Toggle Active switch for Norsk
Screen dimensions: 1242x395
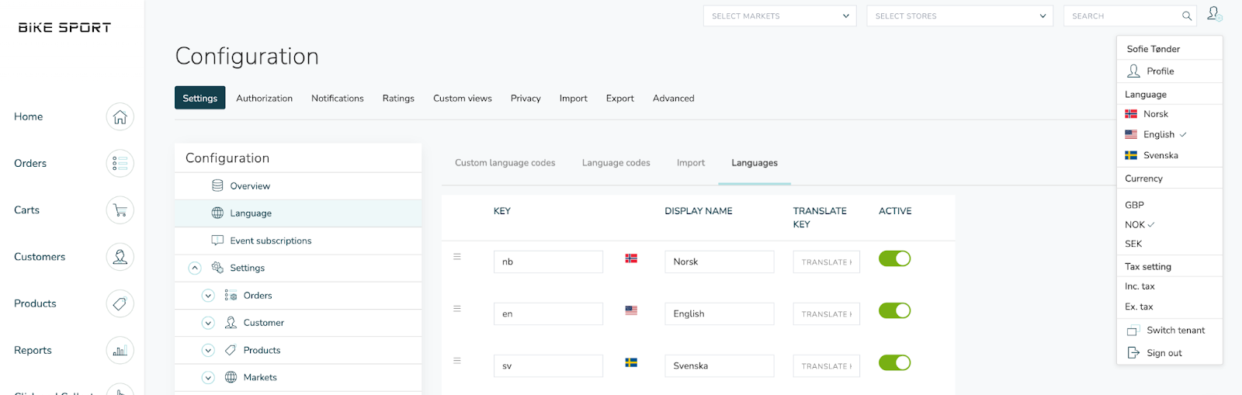click(x=894, y=258)
